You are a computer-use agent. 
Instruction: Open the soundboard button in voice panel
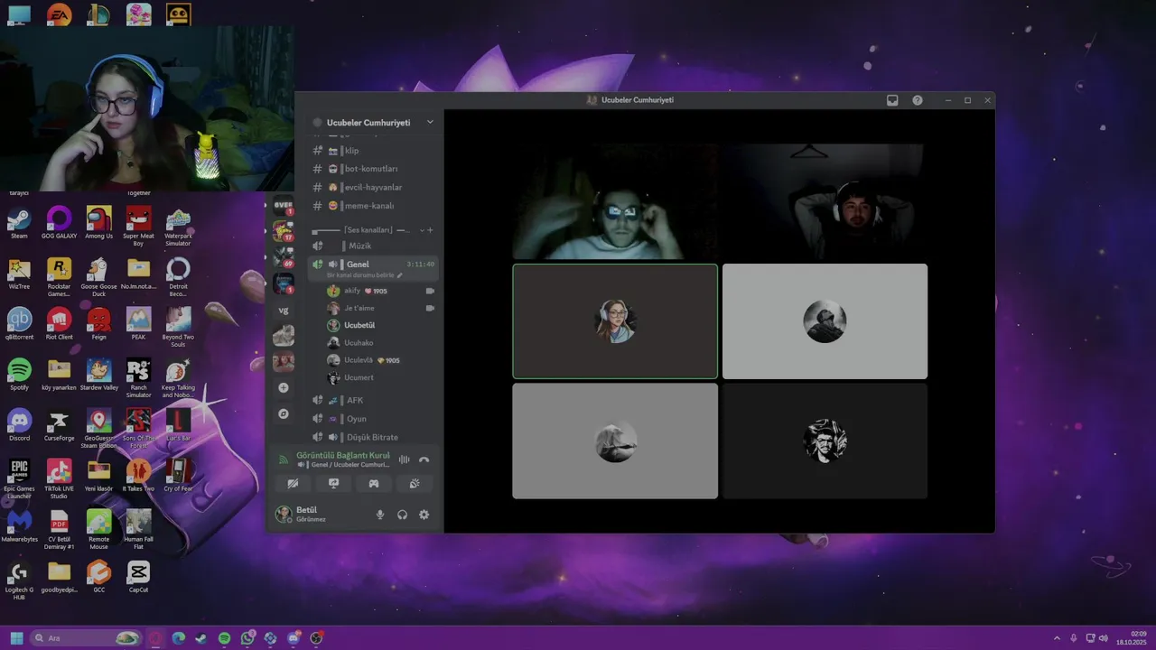coord(415,484)
